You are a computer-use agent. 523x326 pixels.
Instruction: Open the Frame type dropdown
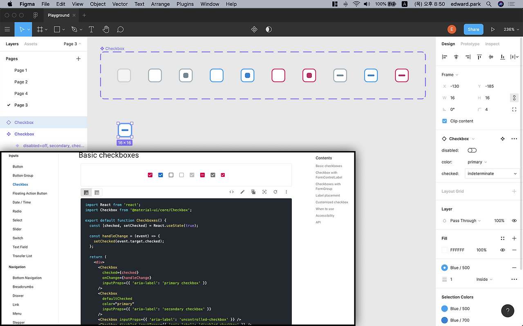click(x=450, y=75)
